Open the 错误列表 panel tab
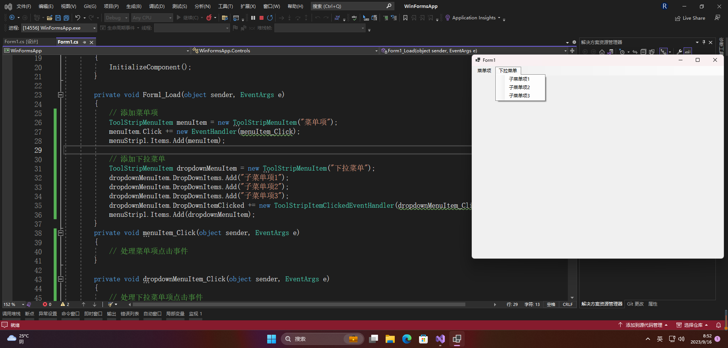728x348 pixels. (x=130, y=314)
